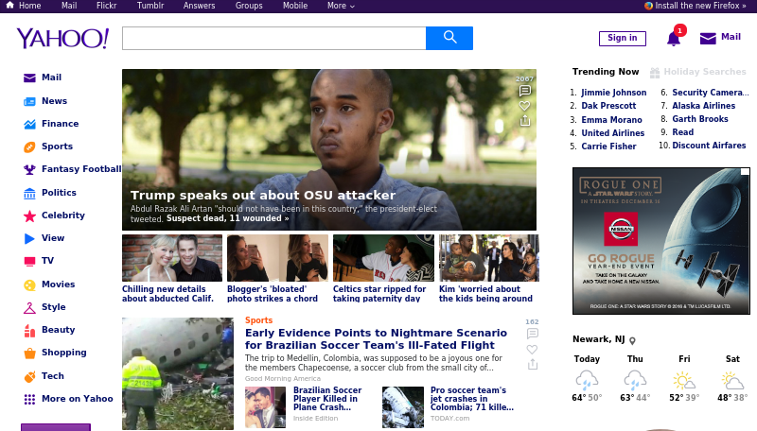Open Answers in the top navigation
Image resolution: width=757 pixels, height=431 pixels.
coord(199,6)
